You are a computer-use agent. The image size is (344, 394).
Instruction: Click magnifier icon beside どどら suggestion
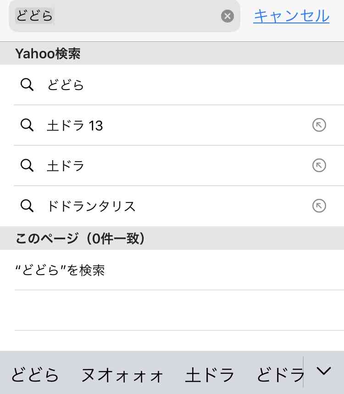click(x=27, y=84)
